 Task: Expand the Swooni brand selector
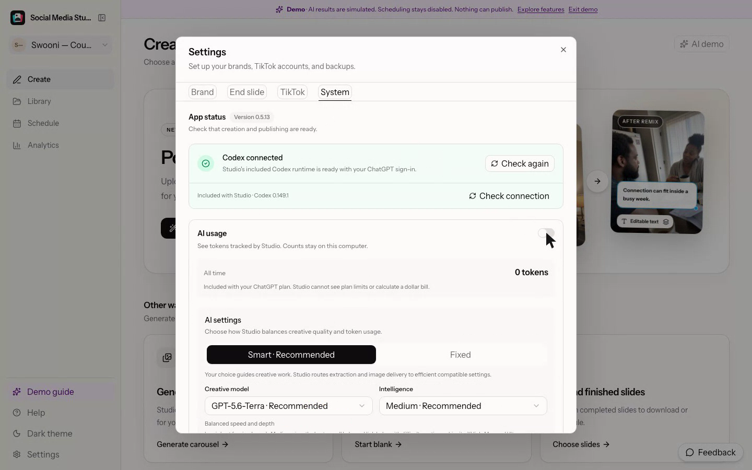pyautogui.click(x=61, y=45)
